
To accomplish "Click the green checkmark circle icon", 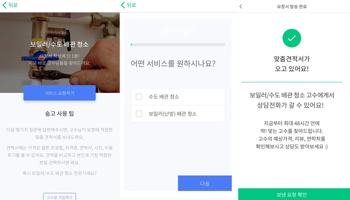I will tap(292, 38).
